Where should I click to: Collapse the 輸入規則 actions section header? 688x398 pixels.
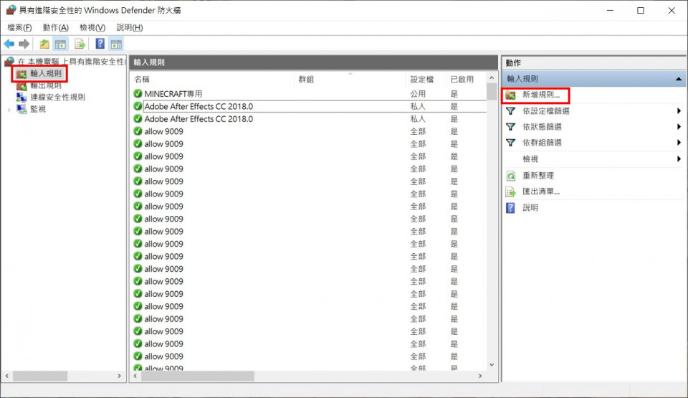[x=678, y=79]
